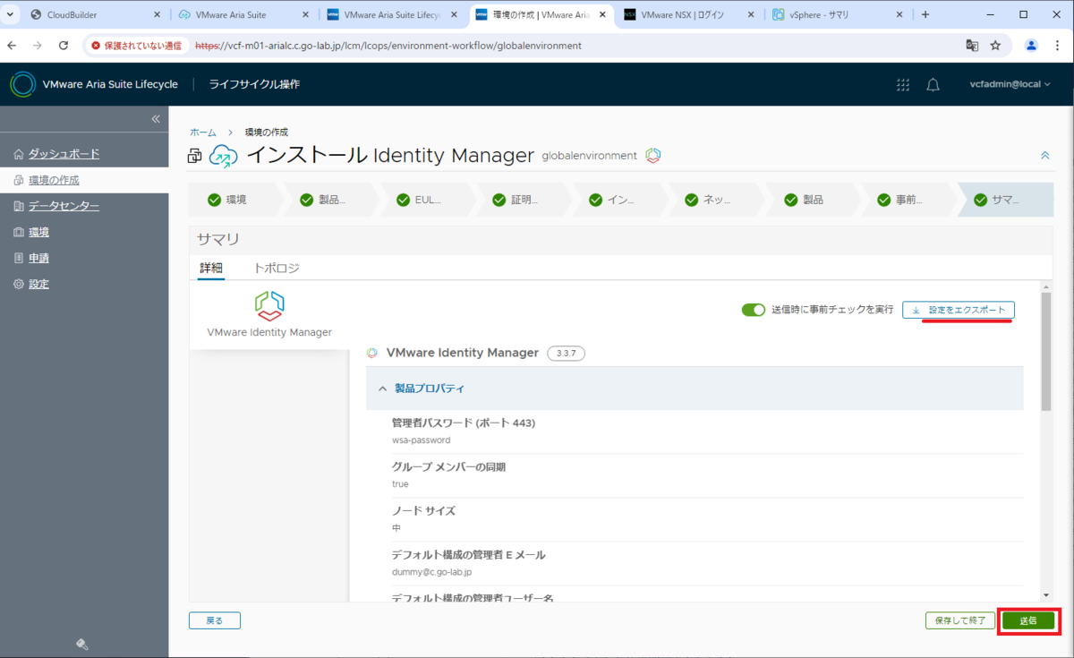Screen dimensions: 1074x658
Task: Go to the 証明... wizard step
Action: point(524,200)
